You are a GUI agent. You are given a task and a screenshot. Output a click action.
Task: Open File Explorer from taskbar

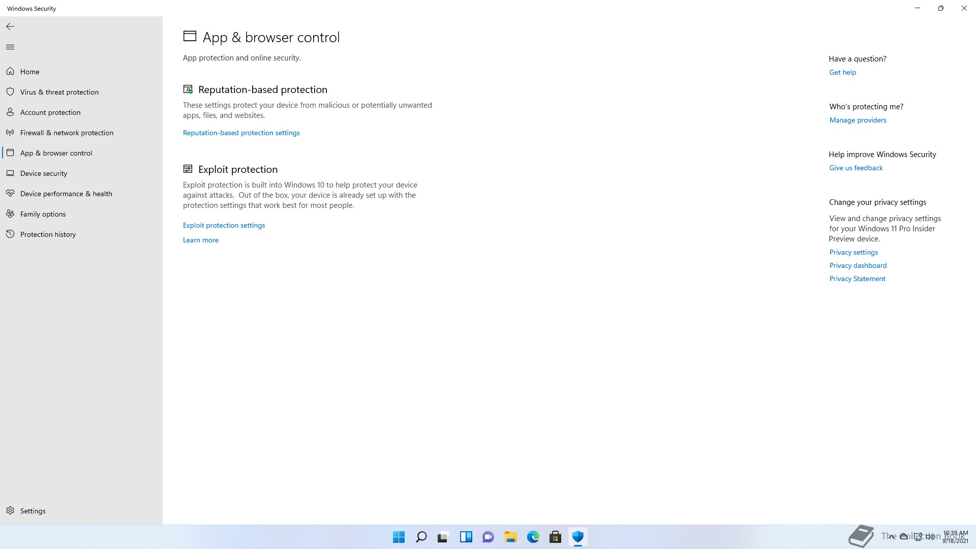coord(511,537)
